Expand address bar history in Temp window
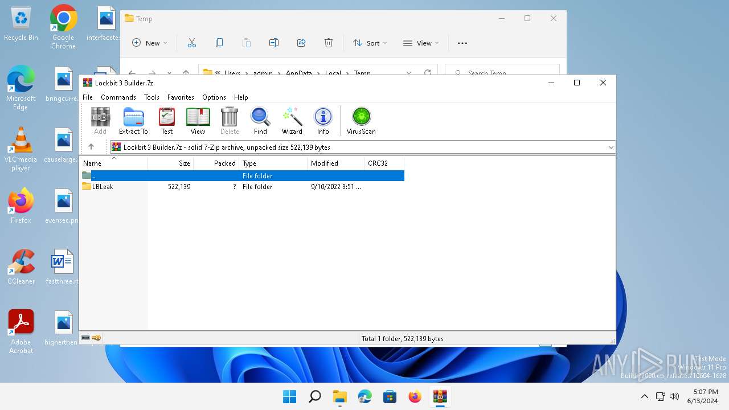729x410 pixels. [409, 72]
